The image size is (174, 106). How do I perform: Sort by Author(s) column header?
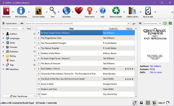(x=113, y=29)
